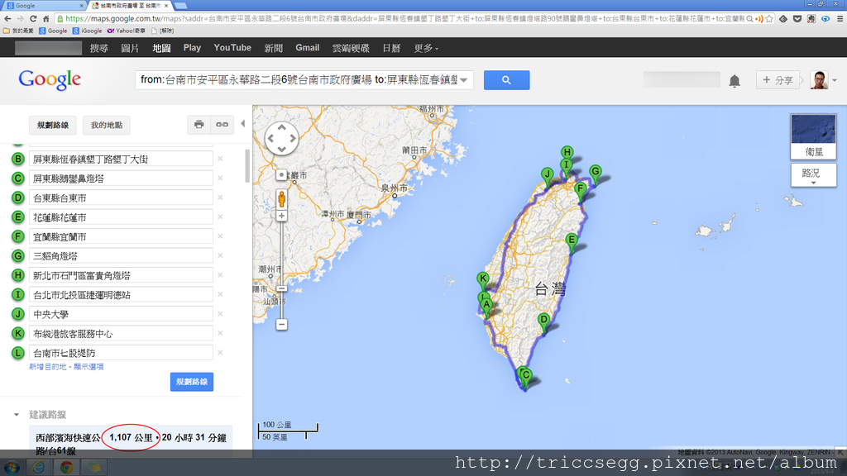This screenshot has height=476, width=847.
Task: Open Play in the top bar
Action: [x=192, y=48]
